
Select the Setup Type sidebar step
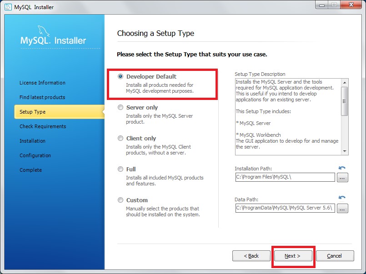(x=59, y=112)
